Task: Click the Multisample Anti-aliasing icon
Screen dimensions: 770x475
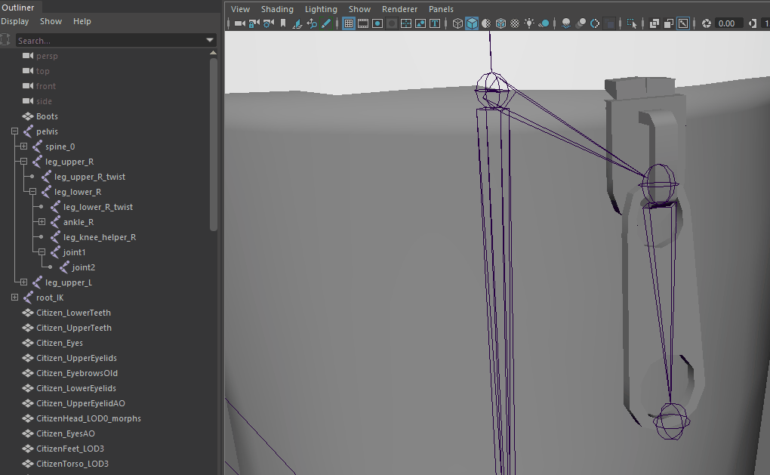Action: tap(595, 23)
